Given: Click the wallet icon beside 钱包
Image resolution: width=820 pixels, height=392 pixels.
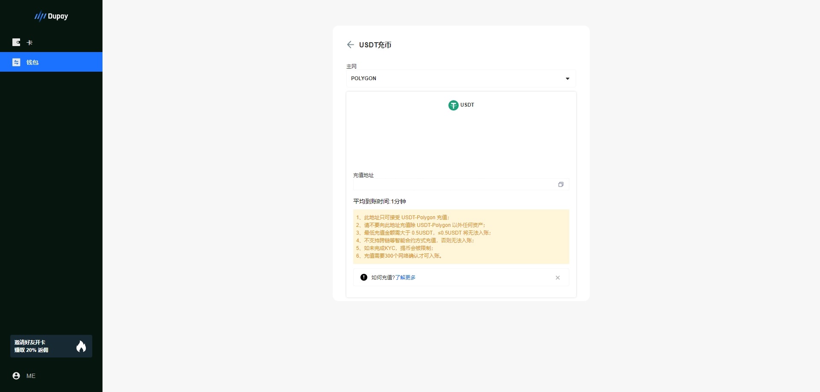Looking at the screenshot, I should (x=16, y=62).
